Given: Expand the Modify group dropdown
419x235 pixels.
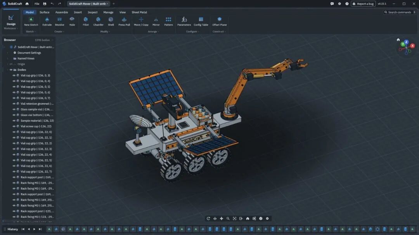Looking at the screenshot, I should coord(105,31).
